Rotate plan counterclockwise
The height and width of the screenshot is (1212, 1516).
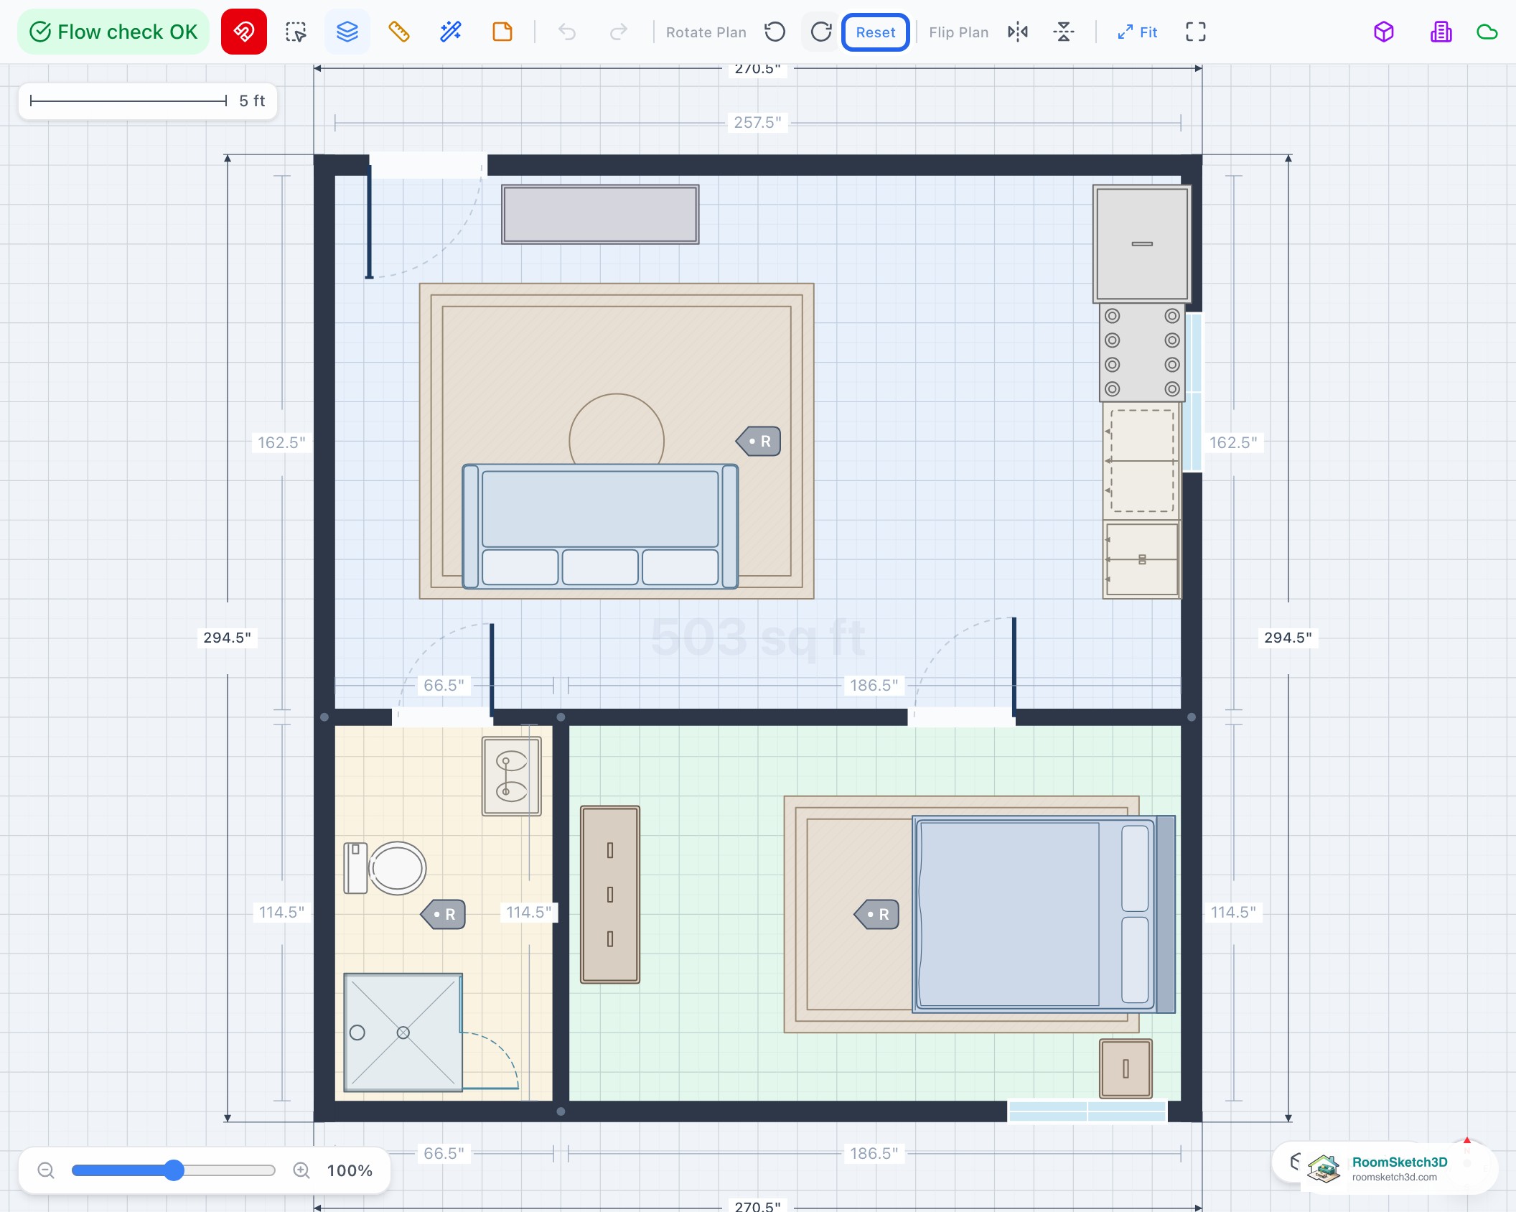click(x=775, y=32)
